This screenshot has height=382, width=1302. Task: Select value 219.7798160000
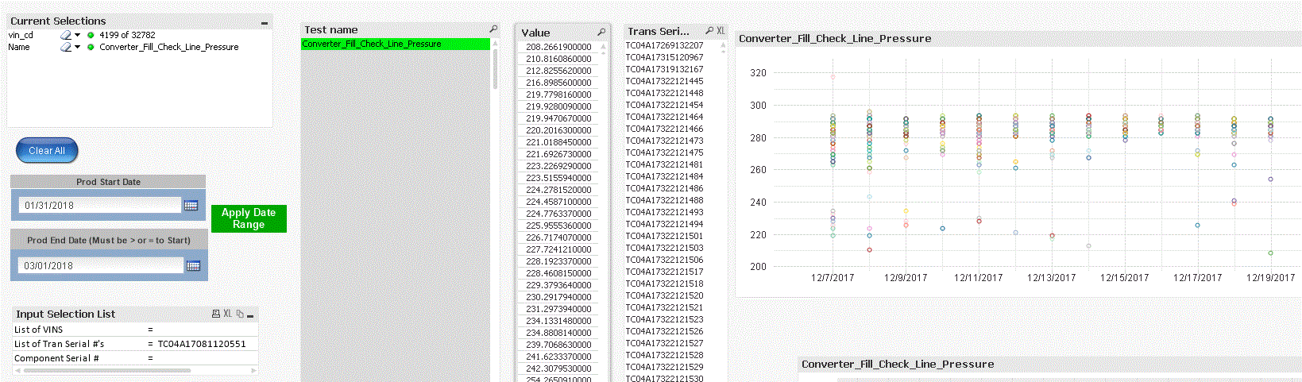point(558,95)
